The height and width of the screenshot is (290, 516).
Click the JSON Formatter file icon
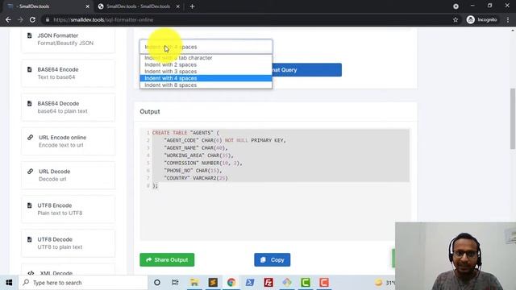pos(30,35)
